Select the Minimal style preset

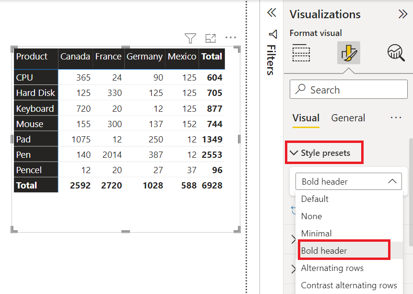[316, 234]
